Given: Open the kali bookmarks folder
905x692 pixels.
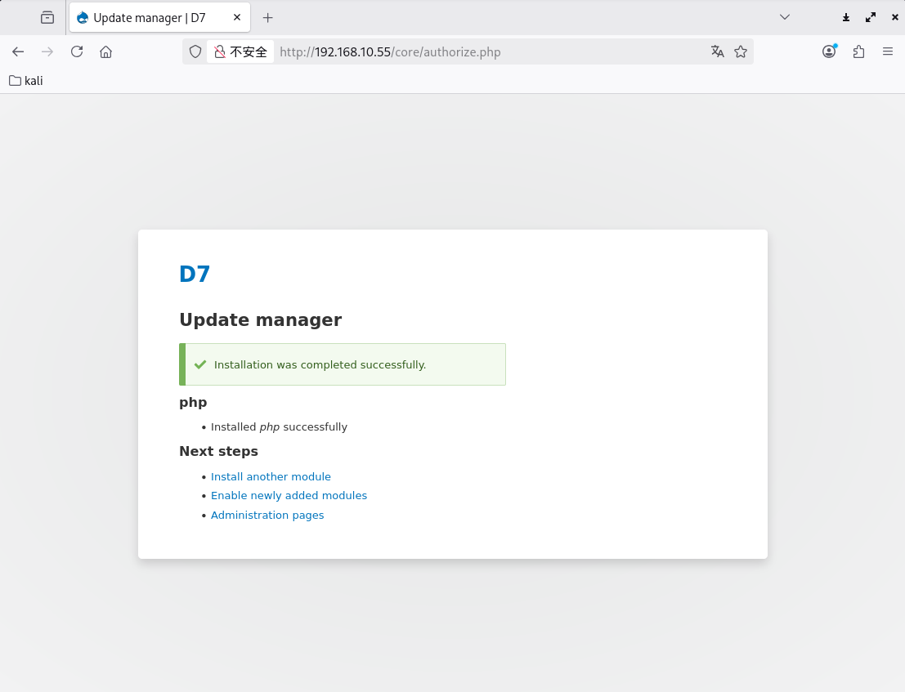Looking at the screenshot, I should [x=25, y=81].
